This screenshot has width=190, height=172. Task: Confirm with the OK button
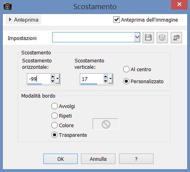[x=61, y=159]
